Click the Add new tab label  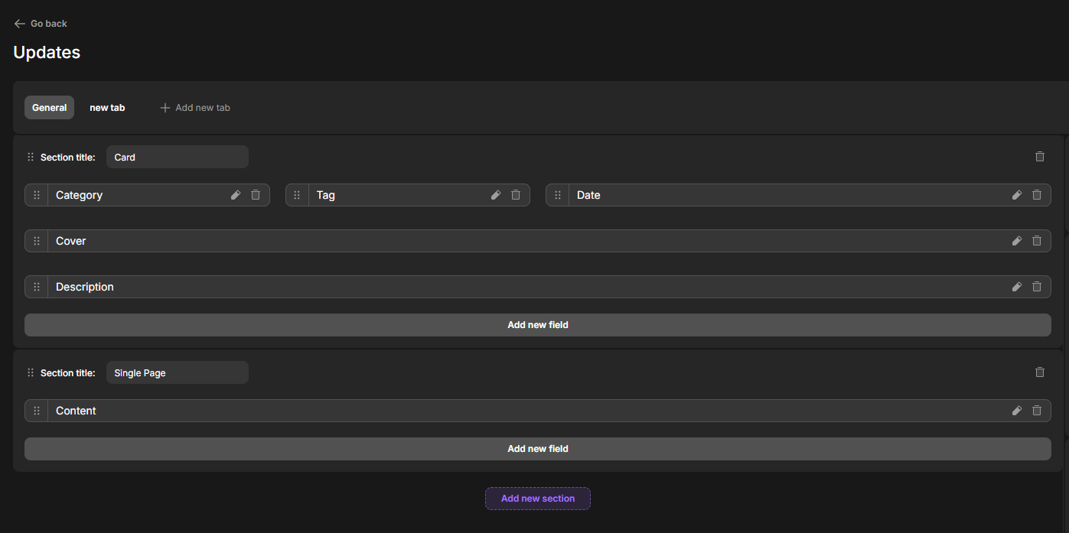click(203, 108)
